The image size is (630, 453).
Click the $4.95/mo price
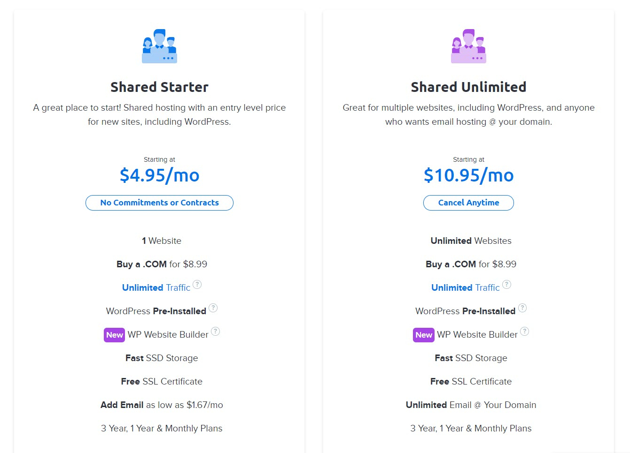coord(159,175)
